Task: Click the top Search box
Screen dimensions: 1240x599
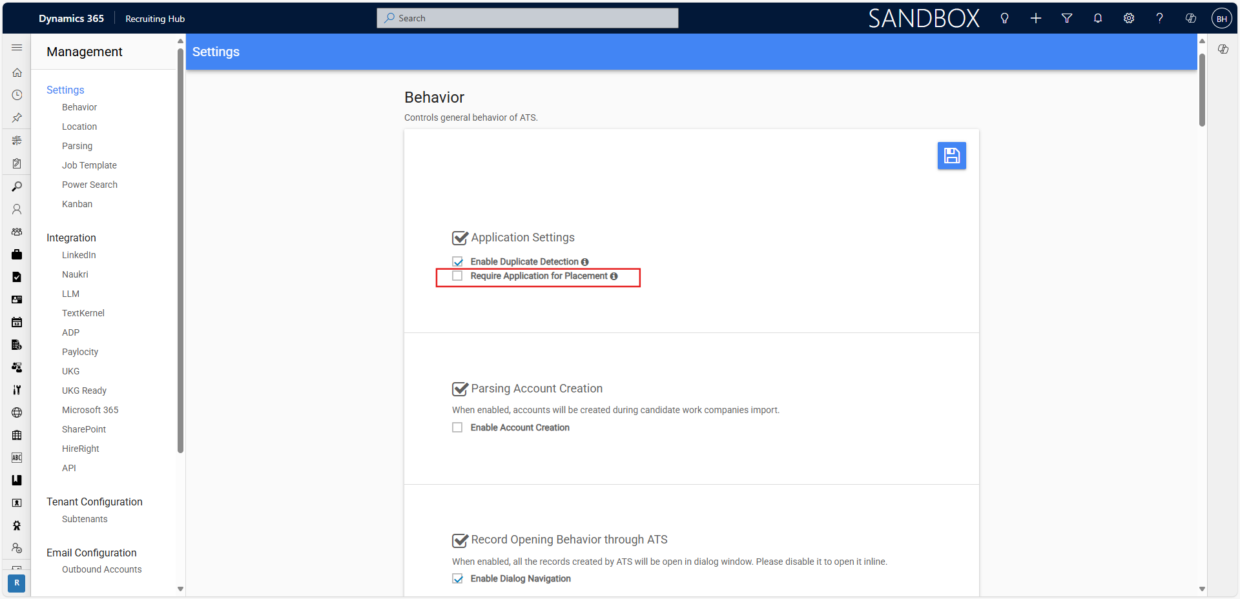Action: [x=527, y=18]
